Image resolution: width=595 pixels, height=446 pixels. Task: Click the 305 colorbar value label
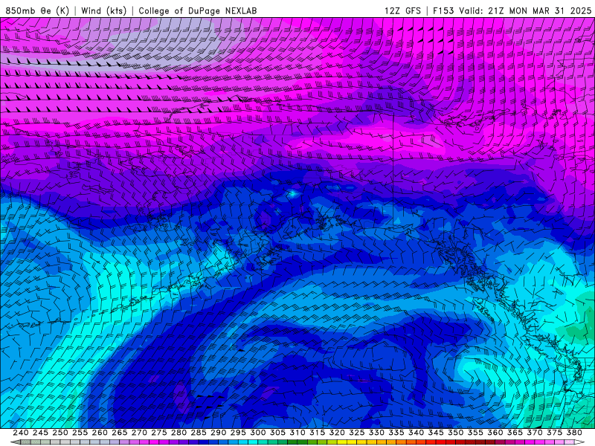[x=277, y=433]
